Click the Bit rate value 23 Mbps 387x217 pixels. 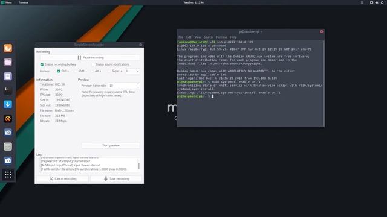(60, 121)
